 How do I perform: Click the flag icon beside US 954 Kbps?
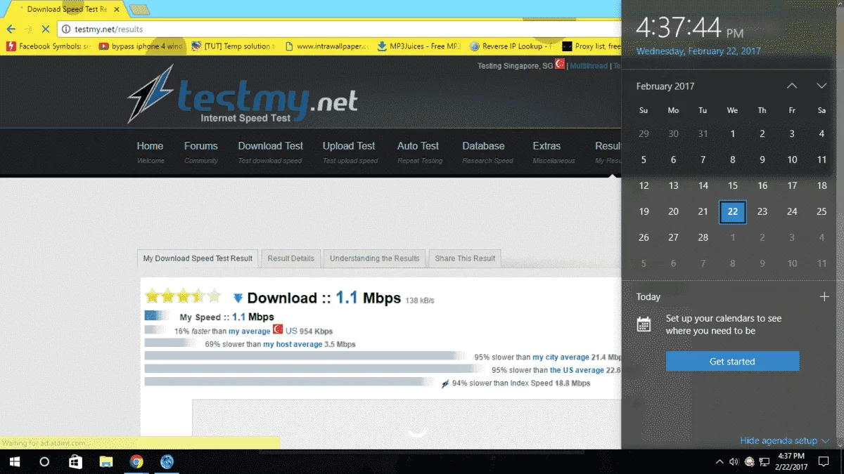point(278,329)
